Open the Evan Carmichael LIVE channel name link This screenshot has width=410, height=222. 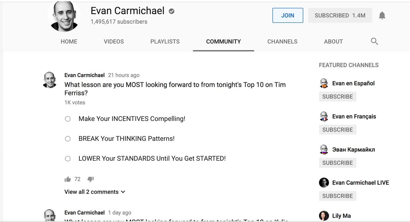click(361, 183)
